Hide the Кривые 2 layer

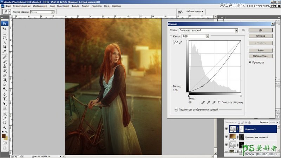[x=227, y=129]
